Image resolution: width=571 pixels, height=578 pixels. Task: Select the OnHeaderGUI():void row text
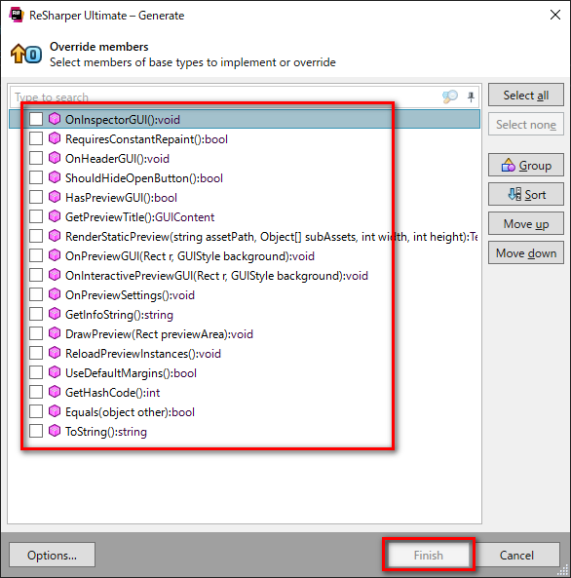117,159
